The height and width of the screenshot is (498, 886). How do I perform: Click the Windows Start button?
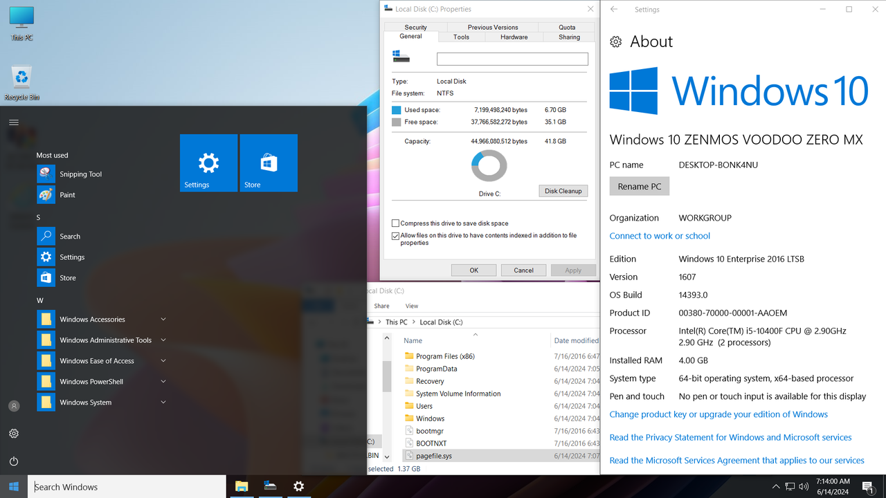tap(14, 486)
